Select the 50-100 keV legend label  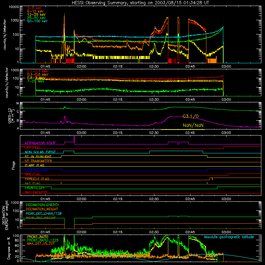37,21
